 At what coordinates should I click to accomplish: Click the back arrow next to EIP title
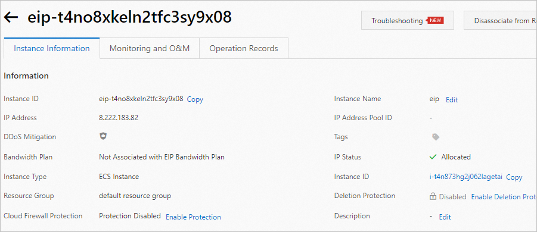(11, 18)
